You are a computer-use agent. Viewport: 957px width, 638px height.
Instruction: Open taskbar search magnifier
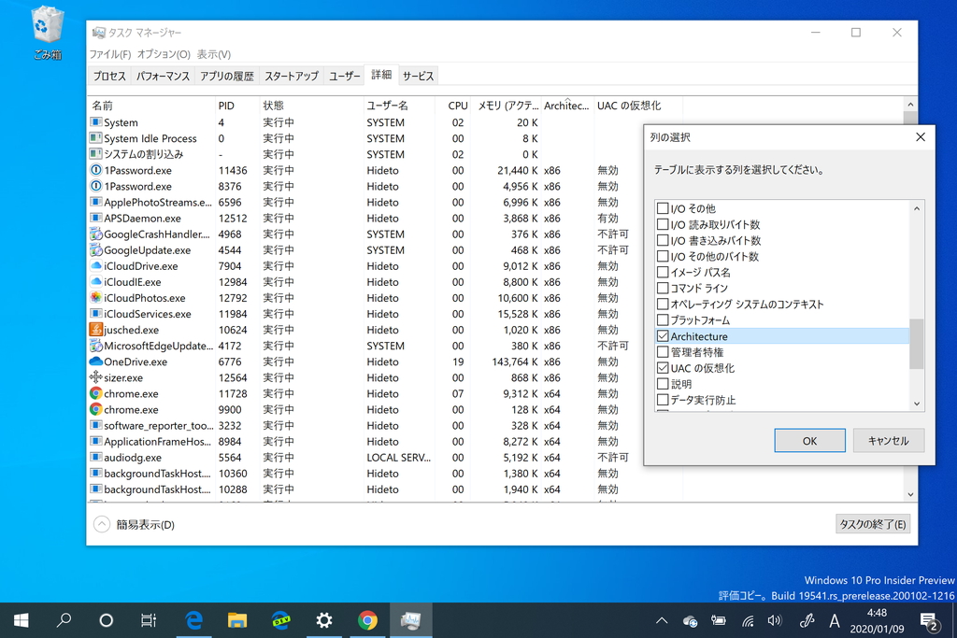(64, 620)
